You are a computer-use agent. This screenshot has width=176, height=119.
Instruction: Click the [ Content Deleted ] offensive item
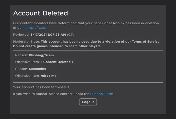(x=57, y=62)
